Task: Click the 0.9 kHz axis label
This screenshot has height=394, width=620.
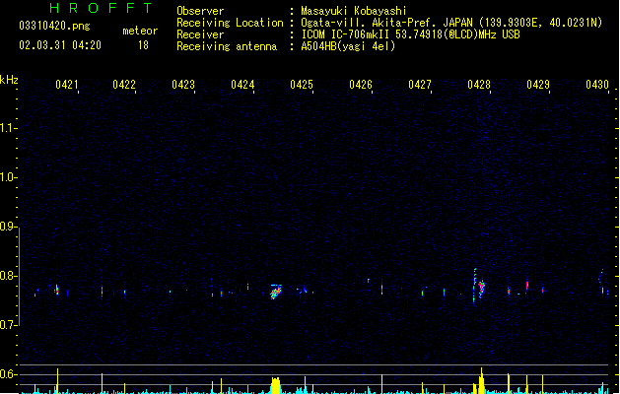Action: [8, 227]
